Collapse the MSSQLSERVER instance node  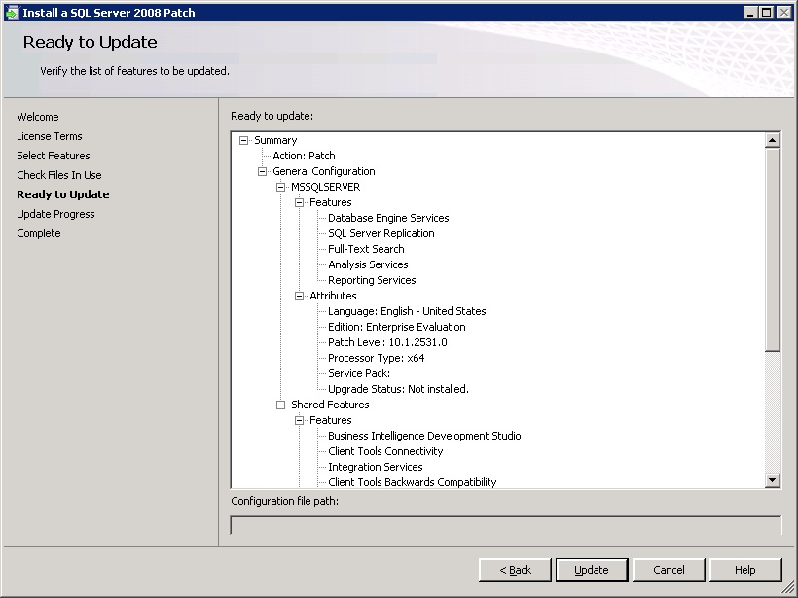(280, 187)
